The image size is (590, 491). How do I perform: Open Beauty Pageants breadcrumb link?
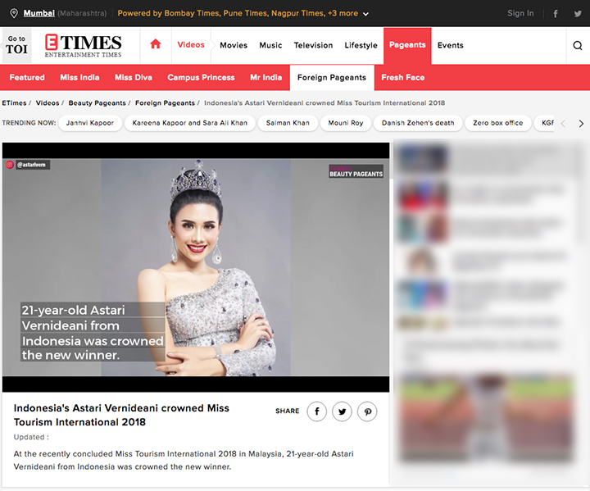(97, 103)
